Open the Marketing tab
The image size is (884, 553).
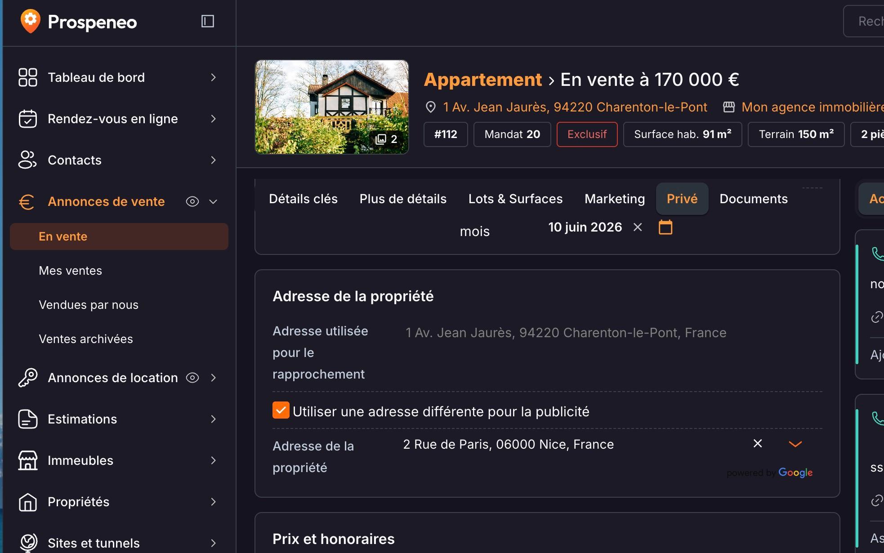pos(615,199)
